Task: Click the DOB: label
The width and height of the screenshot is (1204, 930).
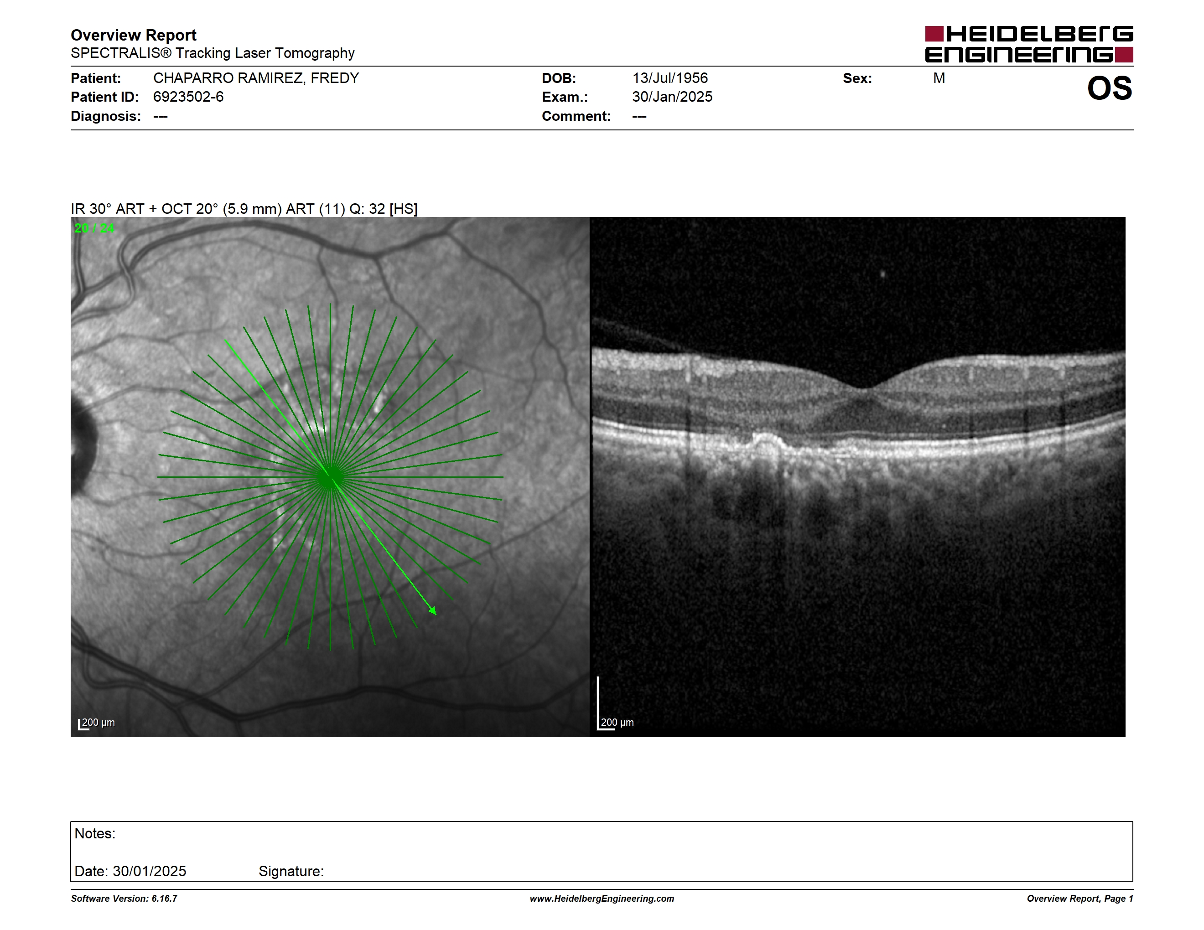Action: 559,78
